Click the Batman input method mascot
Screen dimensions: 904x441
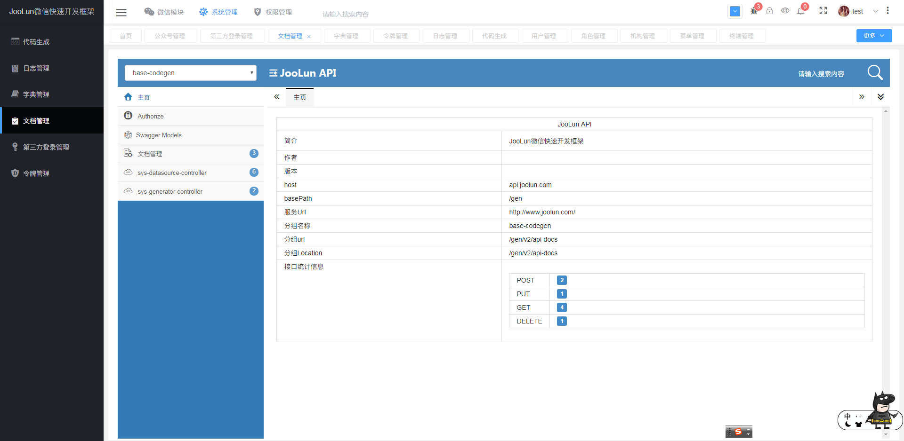point(882,410)
